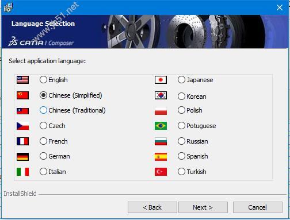This screenshot has height=220, width=290.
Task: Click the China flag icon
Action: click(22, 95)
